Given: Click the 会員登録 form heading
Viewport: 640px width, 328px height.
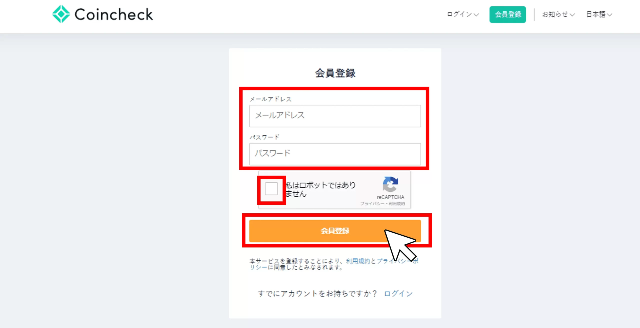Looking at the screenshot, I should pyautogui.click(x=335, y=73).
